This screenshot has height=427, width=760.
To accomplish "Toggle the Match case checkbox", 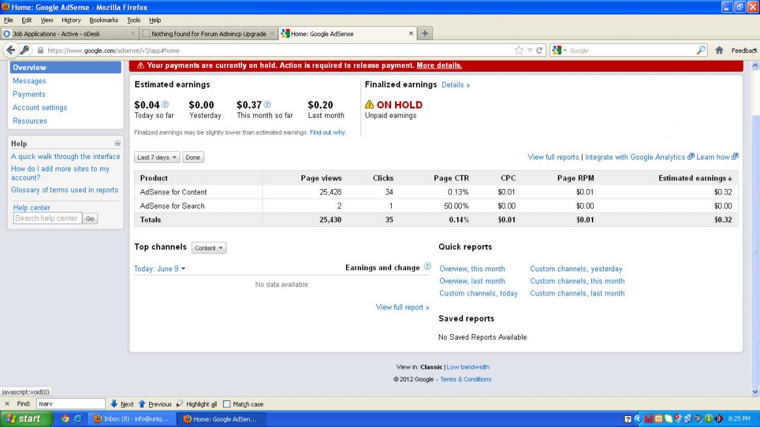I will pos(226,403).
